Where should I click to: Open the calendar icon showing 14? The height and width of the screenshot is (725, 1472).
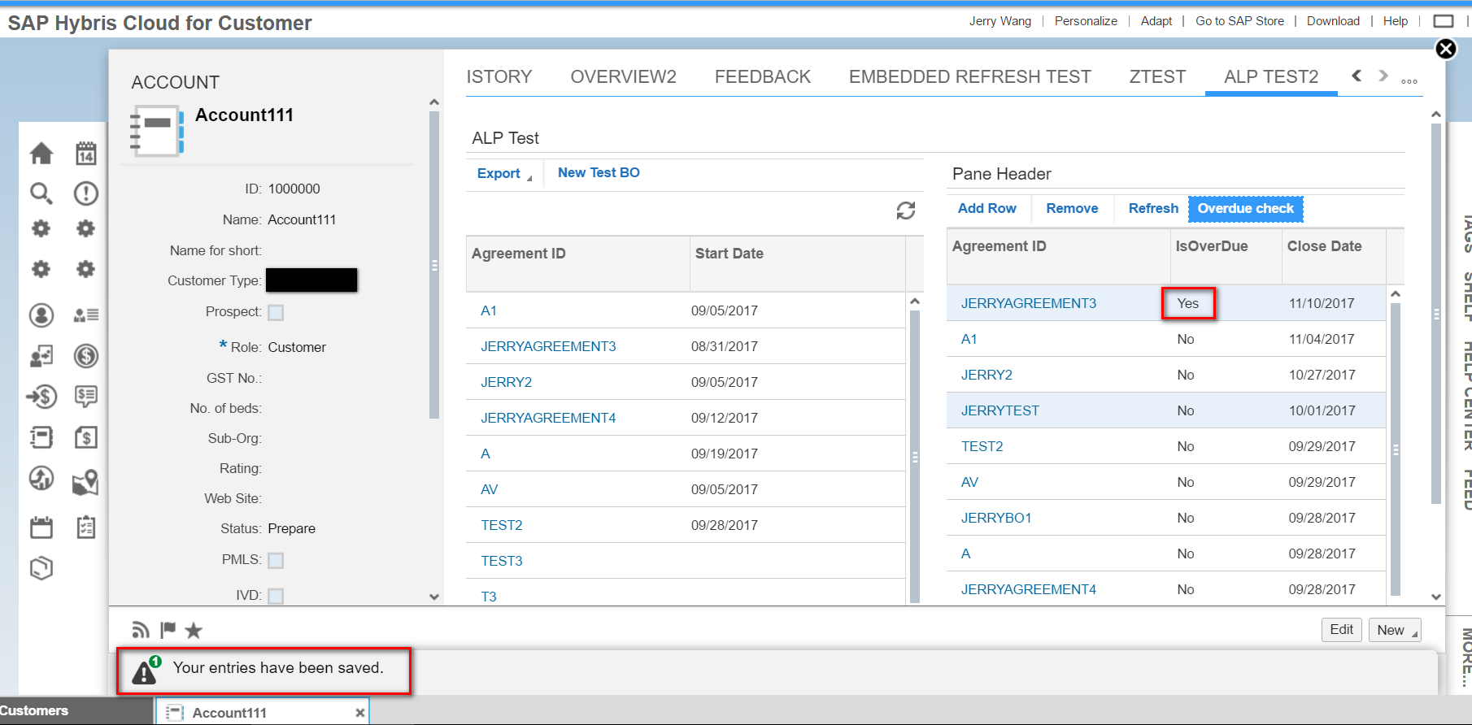[86, 154]
